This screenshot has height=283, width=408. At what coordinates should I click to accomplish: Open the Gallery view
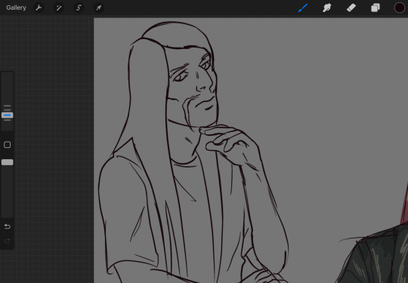click(x=16, y=8)
